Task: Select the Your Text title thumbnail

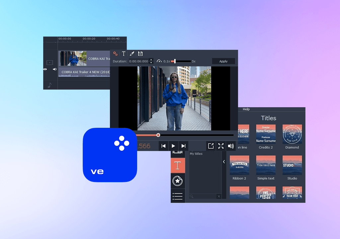Action: click(x=292, y=193)
